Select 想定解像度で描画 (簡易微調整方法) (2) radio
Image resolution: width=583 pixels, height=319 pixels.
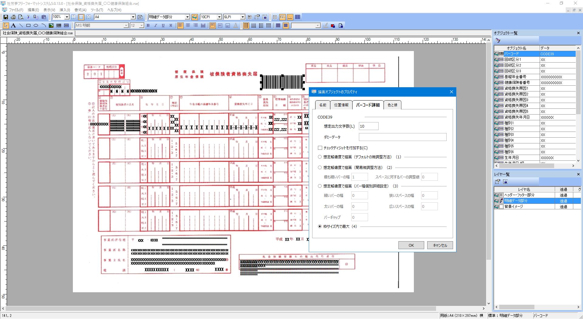coord(320,167)
